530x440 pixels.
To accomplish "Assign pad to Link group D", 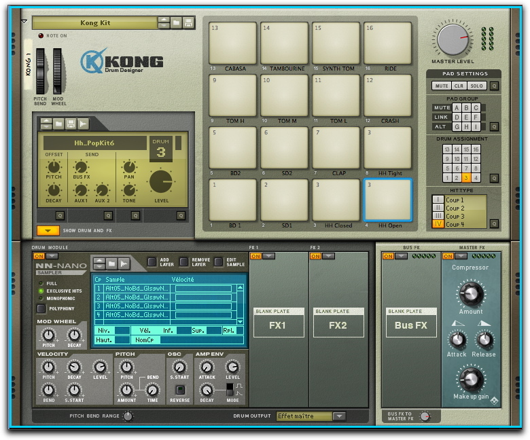I will pos(457,117).
